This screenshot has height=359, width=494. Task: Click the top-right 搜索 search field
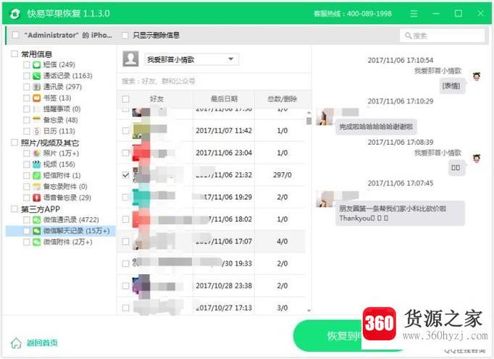(443, 35)
